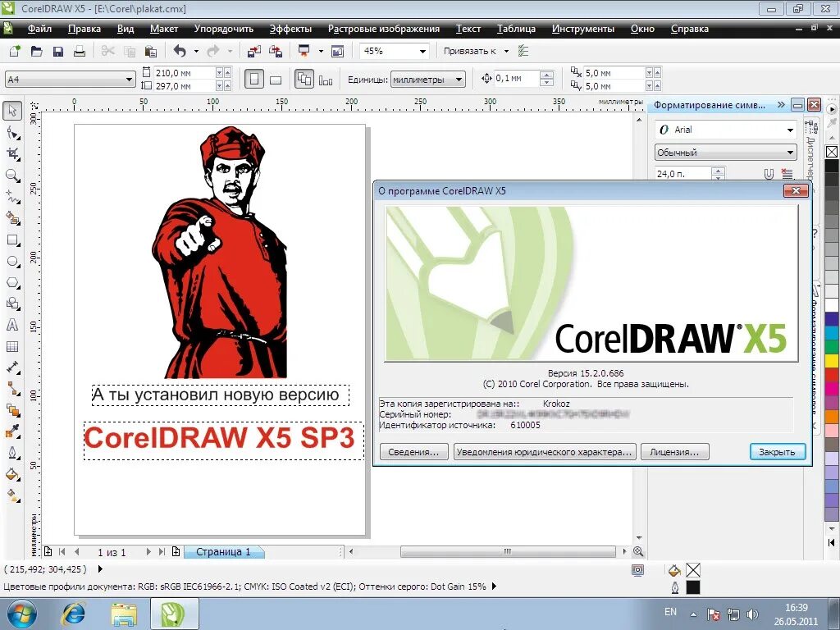The height and width of the screenshot is (630, 840).
Task: Switch to the Страница 1 tab
Action: coord(224,551)
